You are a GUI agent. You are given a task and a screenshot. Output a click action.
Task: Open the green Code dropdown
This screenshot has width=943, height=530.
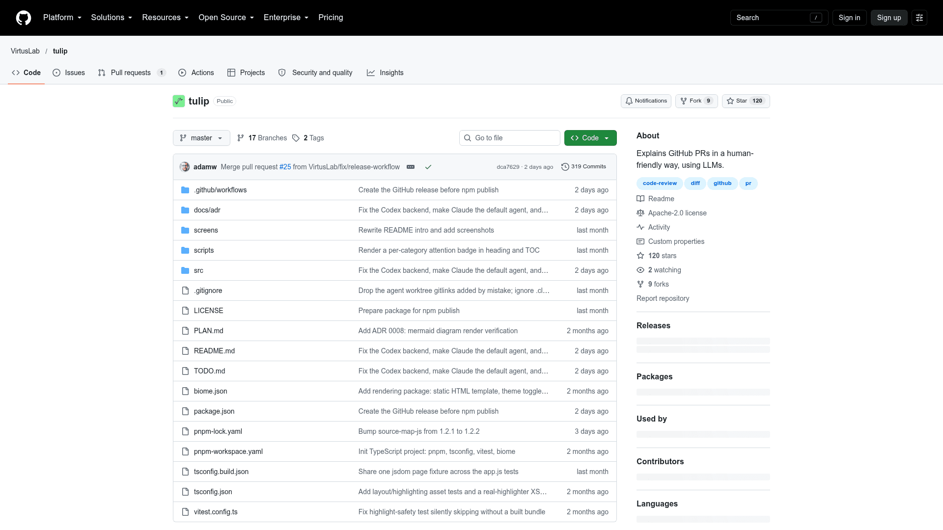[590, 138]
